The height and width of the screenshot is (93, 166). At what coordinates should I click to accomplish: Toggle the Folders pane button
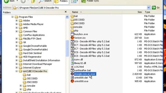tap(61, 2)
